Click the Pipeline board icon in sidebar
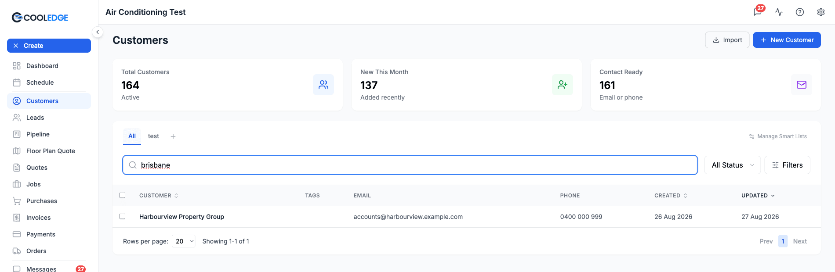Viewport: 835px width, 272px height. tap(17, 134)
